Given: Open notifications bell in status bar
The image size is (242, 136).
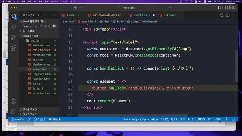Looking at the screenshot, I should [234, 119].
